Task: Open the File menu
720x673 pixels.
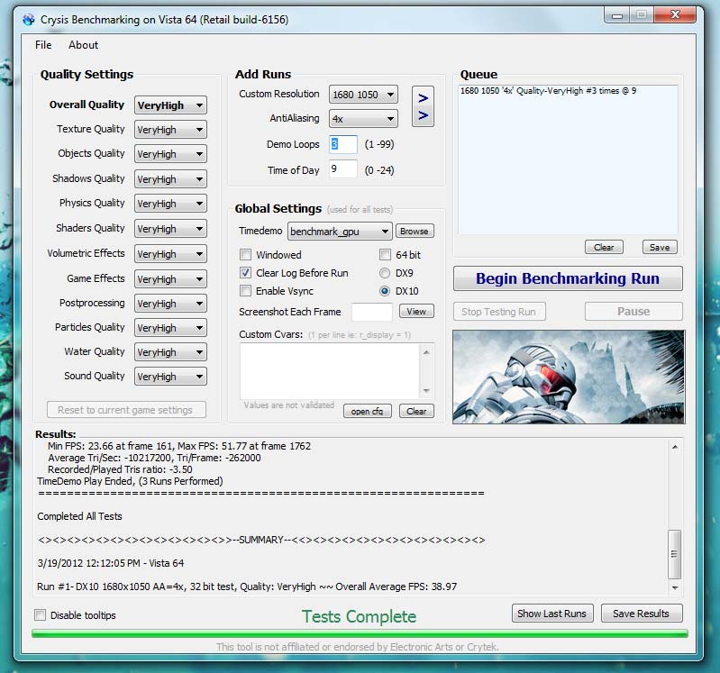Action: (43, 45)
